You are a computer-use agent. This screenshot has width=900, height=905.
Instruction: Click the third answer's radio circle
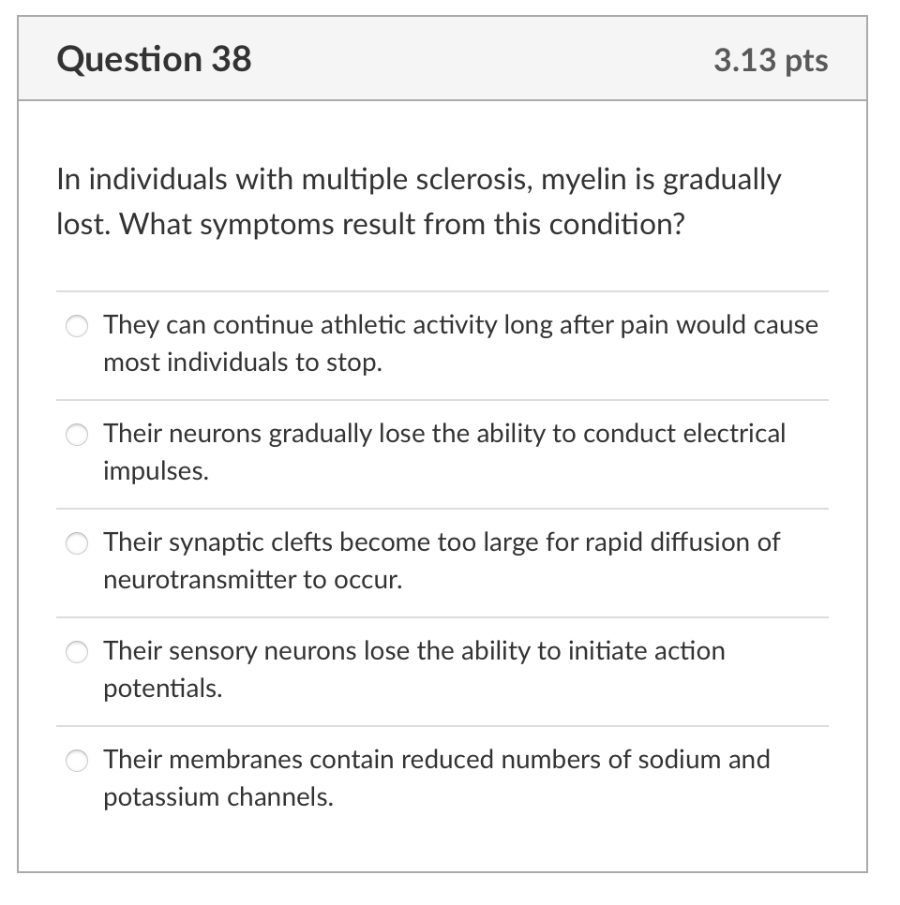coord(76,543)
